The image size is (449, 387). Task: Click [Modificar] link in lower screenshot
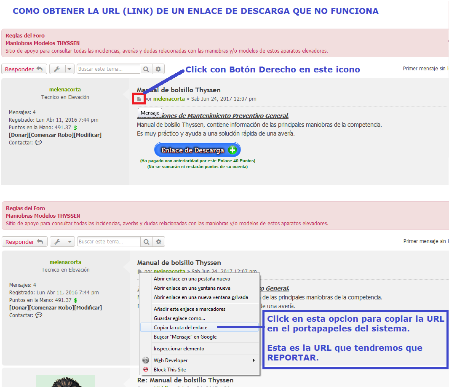88,308
